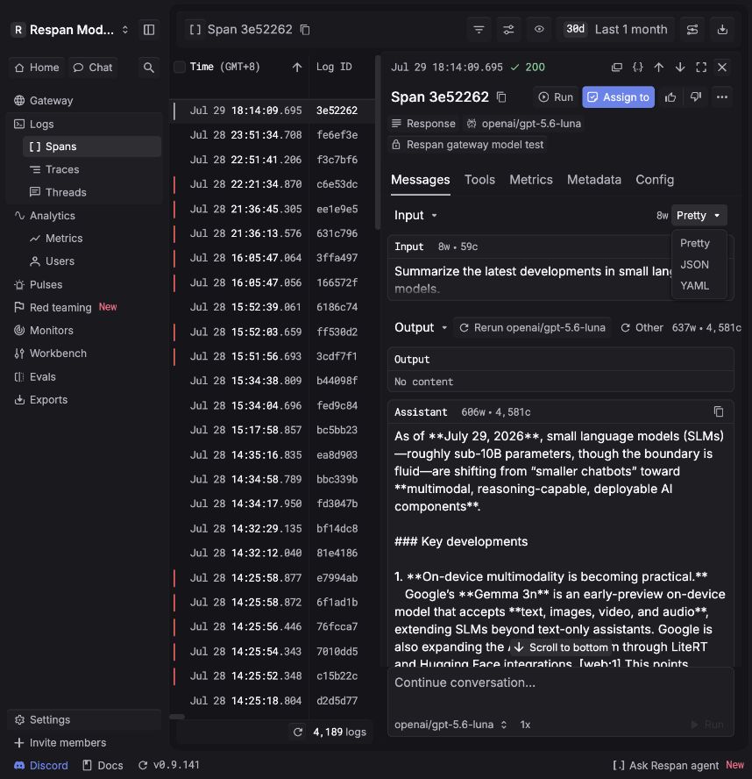Select the Messages tab
Image resolution: width=752 pixels, height=779 pixels.
[421, 180]
